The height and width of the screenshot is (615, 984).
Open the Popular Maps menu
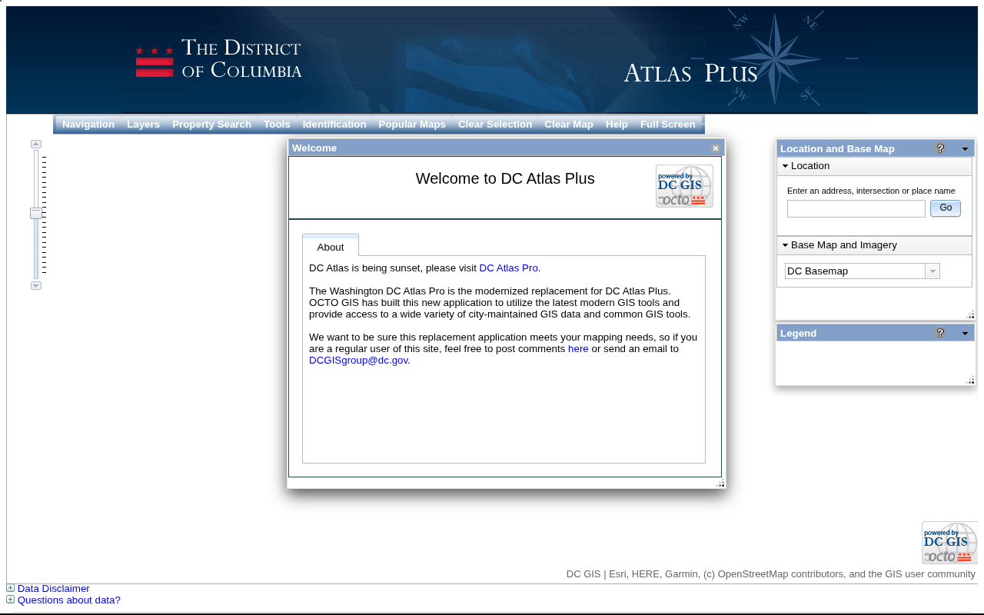click(x=412, y=125)
